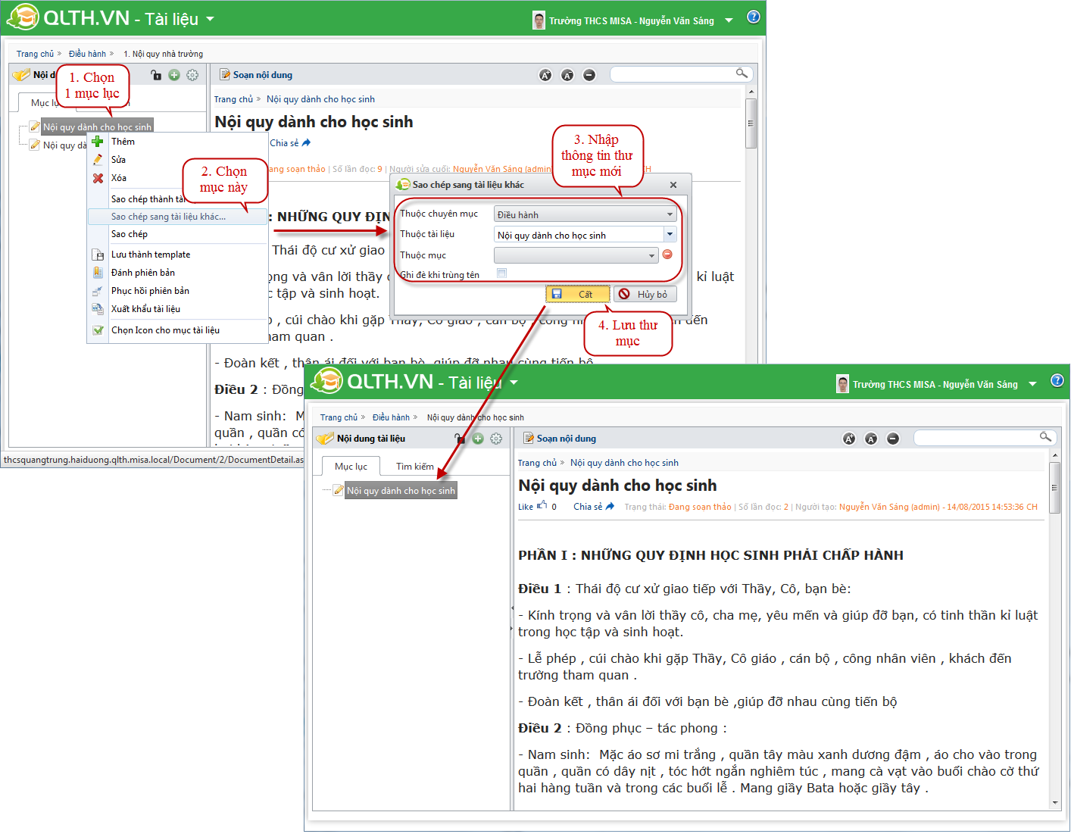Image resolution: width=1071 pixels, height=834 pixels.
Task: Switch to the Mục lục tab in the lower window
Action: pyautogui.click(x=351, y=467)
